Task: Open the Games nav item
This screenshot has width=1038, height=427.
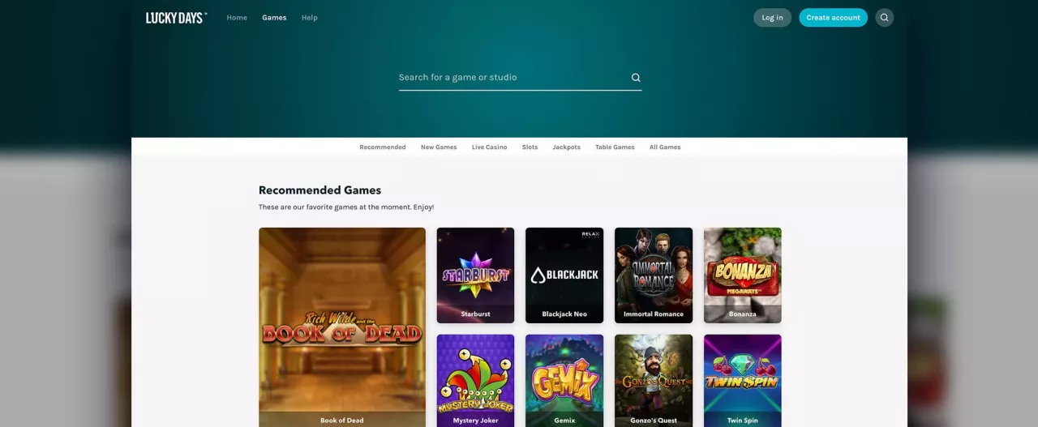Action: tap(274, 18)
